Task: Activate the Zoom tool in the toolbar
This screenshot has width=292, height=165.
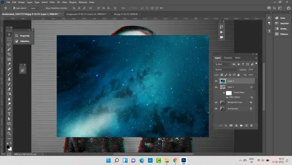Action: pyautogui.click(x=9, y=134)
